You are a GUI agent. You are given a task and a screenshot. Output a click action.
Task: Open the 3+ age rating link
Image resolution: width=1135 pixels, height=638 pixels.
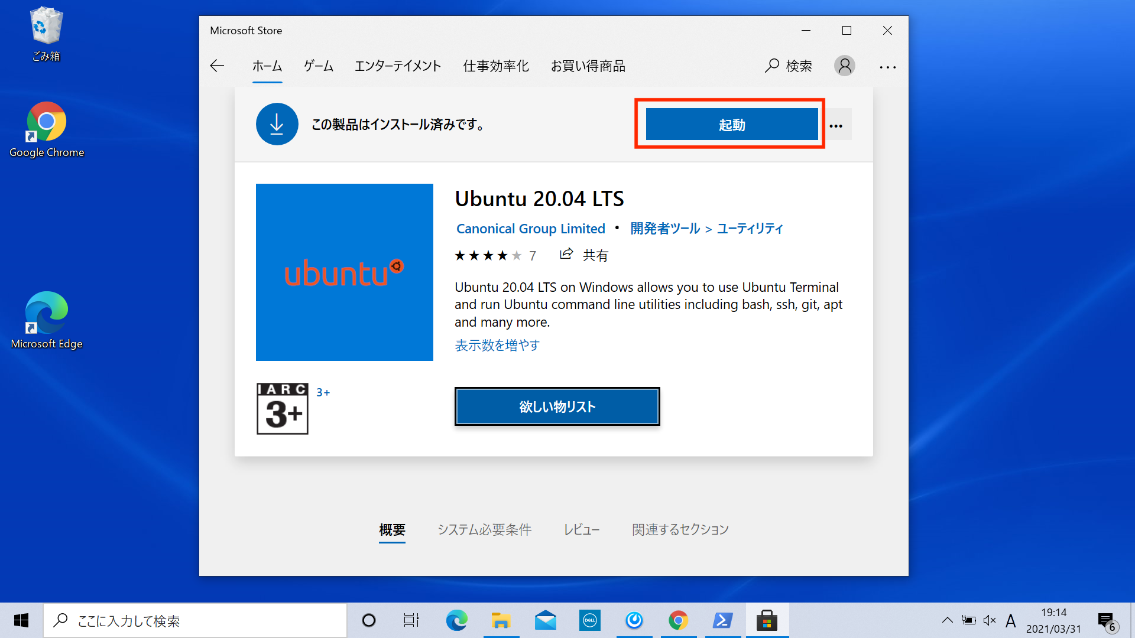pyautogui.click(x=323, y=392)
